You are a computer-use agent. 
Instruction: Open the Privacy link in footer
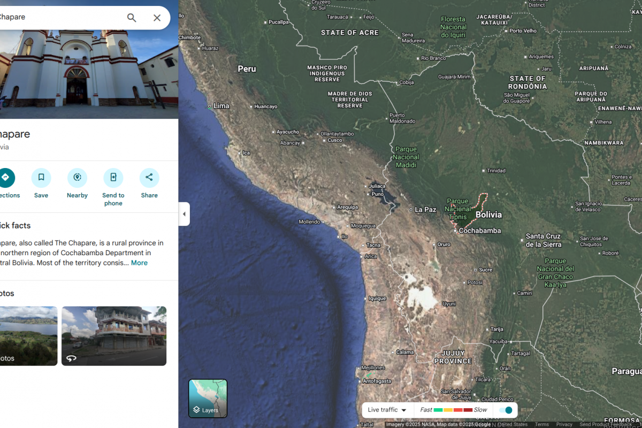(564, 424)
